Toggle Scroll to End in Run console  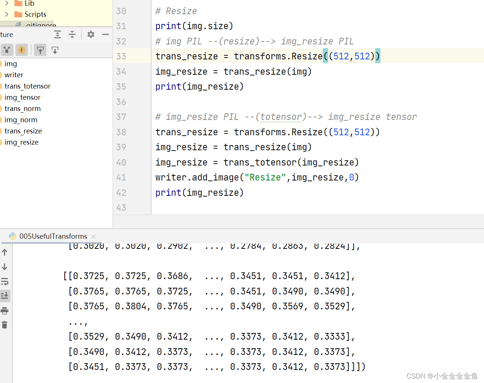pyautogui.click(x=5, y=296)
